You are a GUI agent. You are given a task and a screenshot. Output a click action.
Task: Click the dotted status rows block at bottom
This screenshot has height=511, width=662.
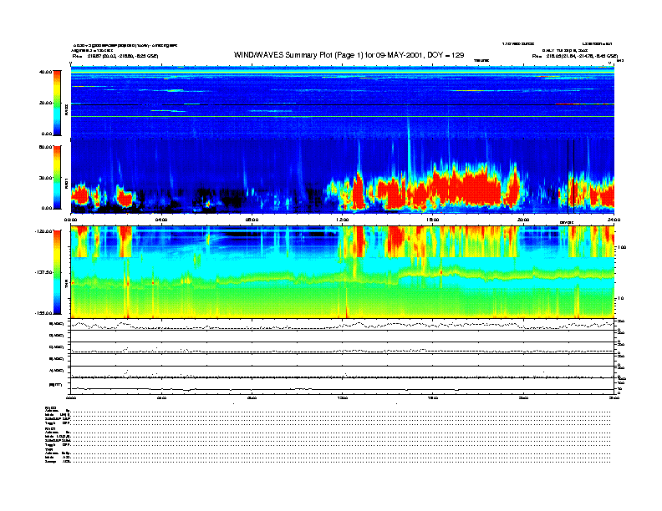328,435
